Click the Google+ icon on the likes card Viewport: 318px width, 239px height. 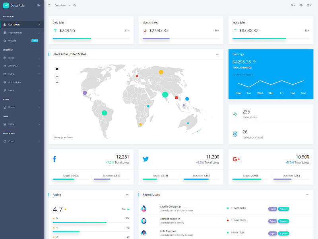click(237, 159)
